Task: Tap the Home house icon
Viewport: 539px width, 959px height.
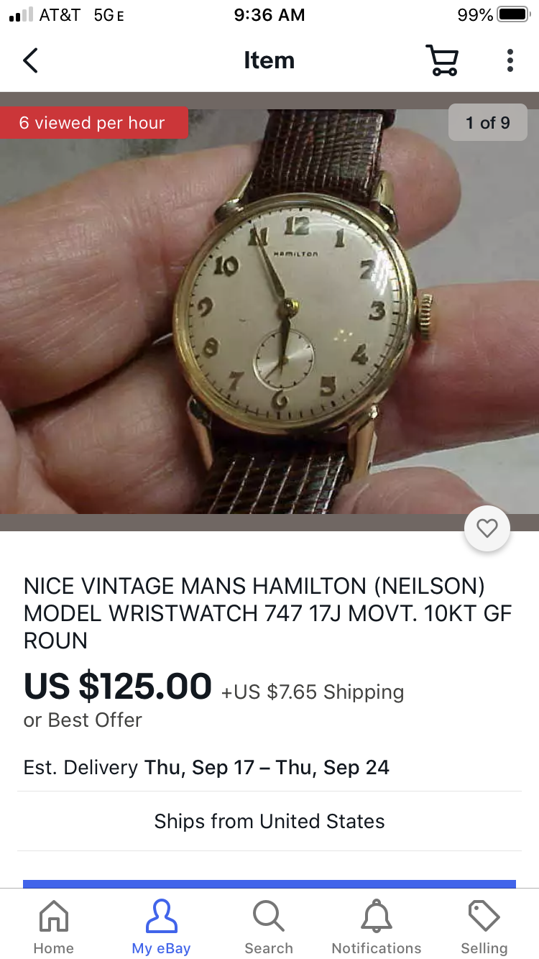Action: (53, 917)
